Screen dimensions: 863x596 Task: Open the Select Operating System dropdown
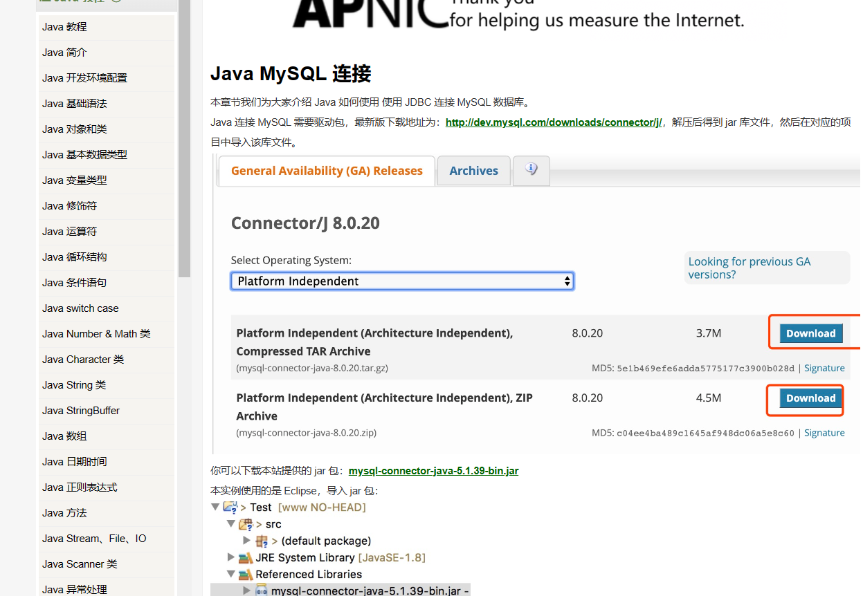coord(402,281)
